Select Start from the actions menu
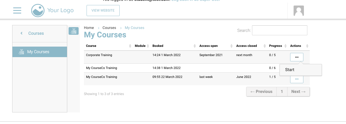The width and height of the screenshot is (346, 124). click(x=290, y=70)
